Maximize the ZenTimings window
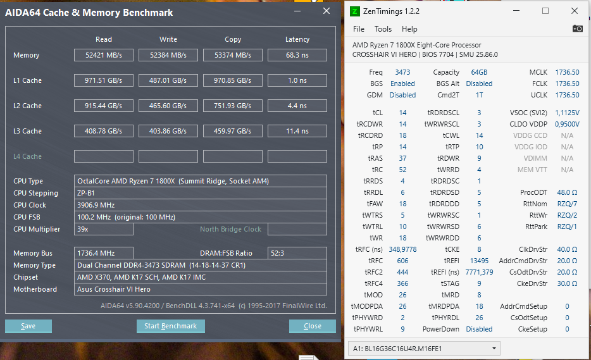 [x=545, y=11]
